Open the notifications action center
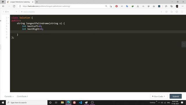The height and width of the screenshot is (105, 186). pyautogui.click(x=182, y=102)
